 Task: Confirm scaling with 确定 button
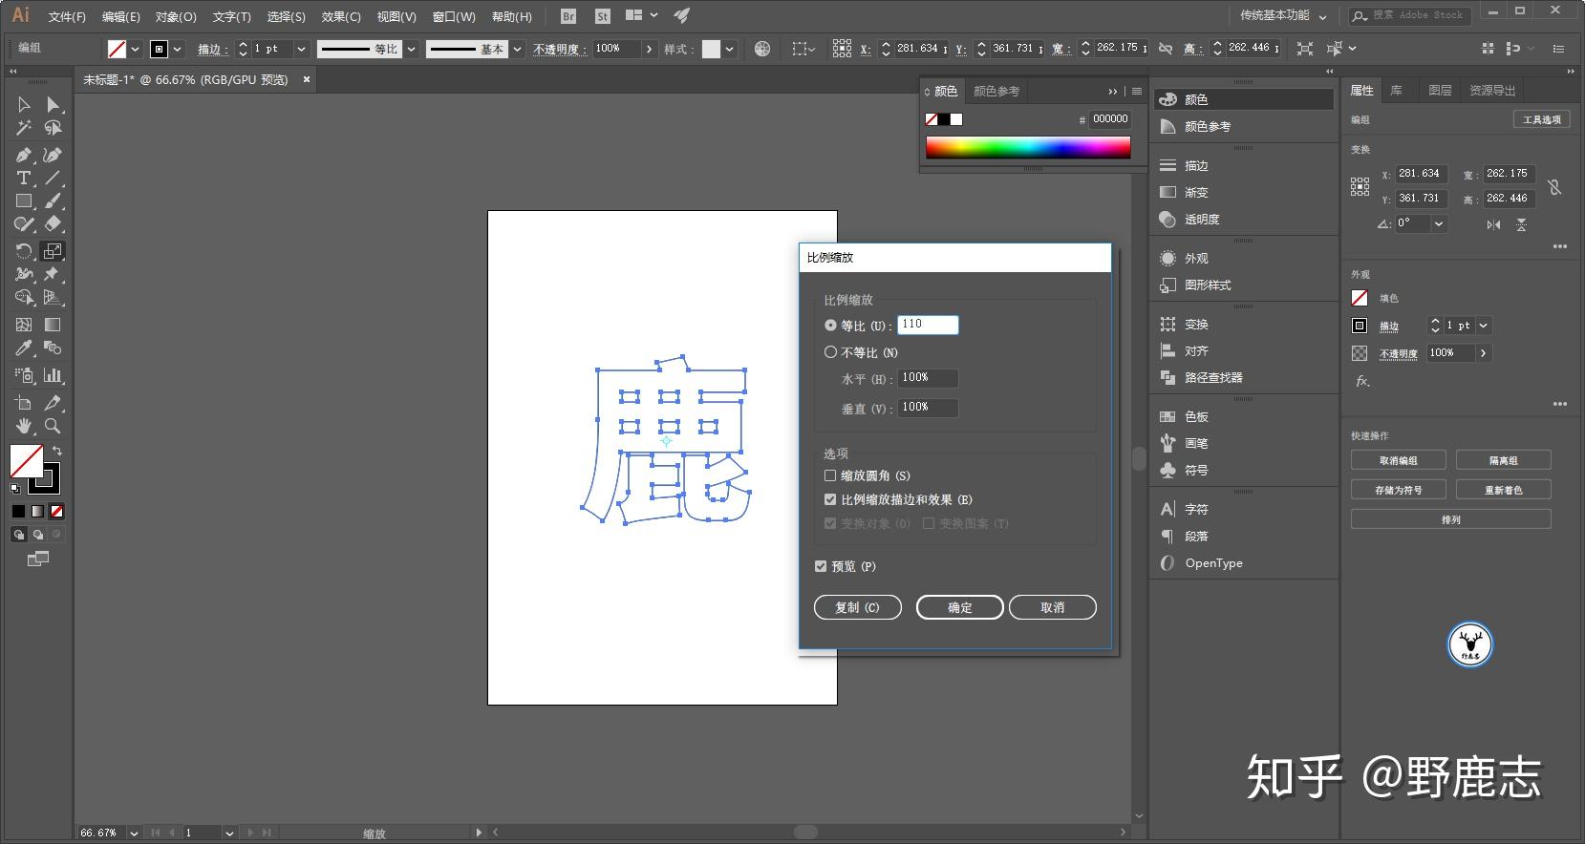click(x=959, y=607)
